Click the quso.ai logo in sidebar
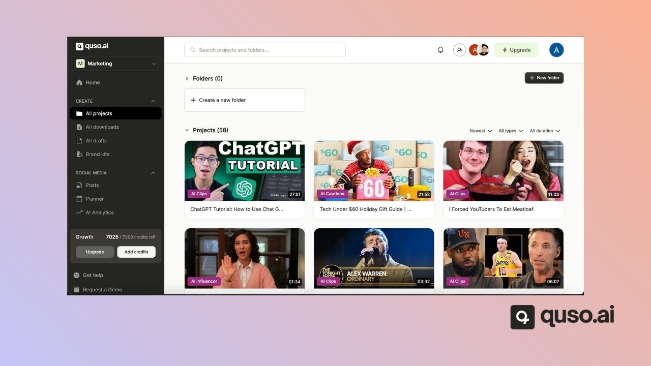The image size is (651, 366). click(x=92, y=46)
